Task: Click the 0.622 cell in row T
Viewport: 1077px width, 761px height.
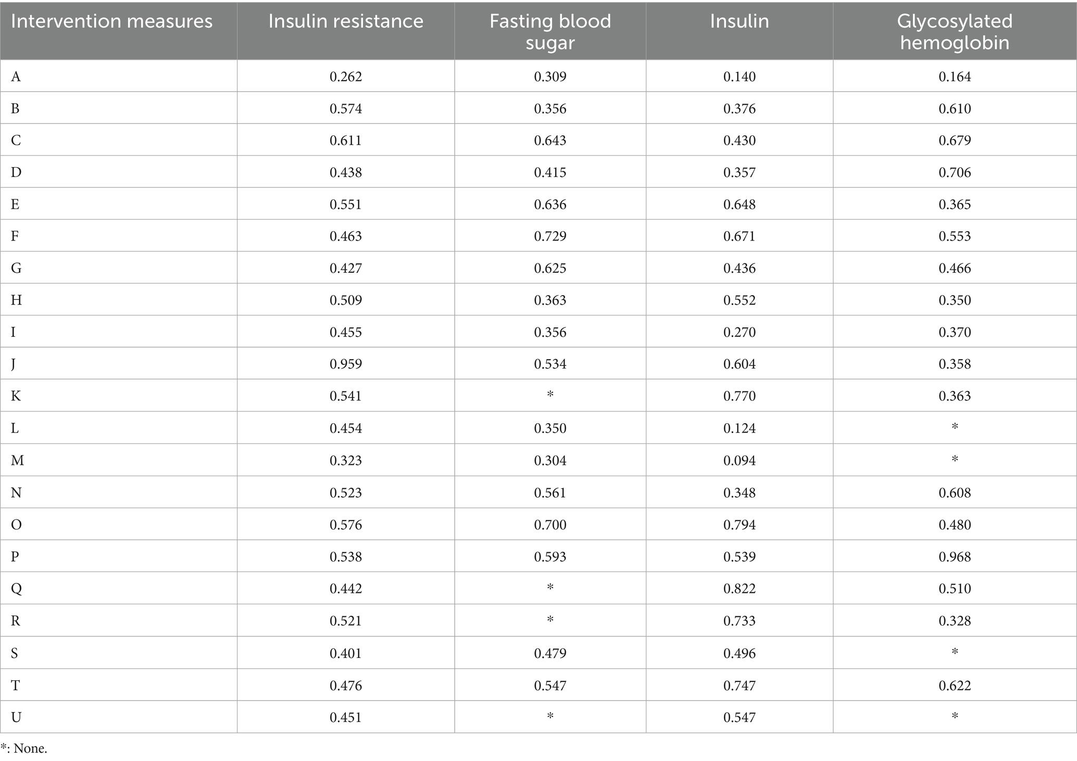Action: (955, 686)
